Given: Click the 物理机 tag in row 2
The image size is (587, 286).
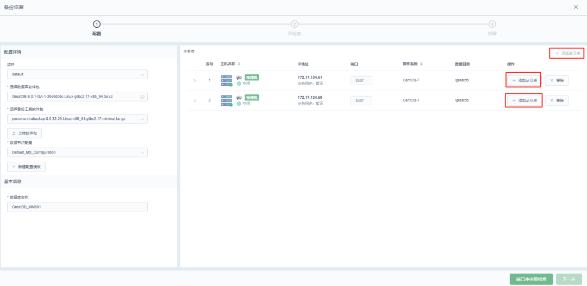Looking at the screenshot, I should pos(252,98).
